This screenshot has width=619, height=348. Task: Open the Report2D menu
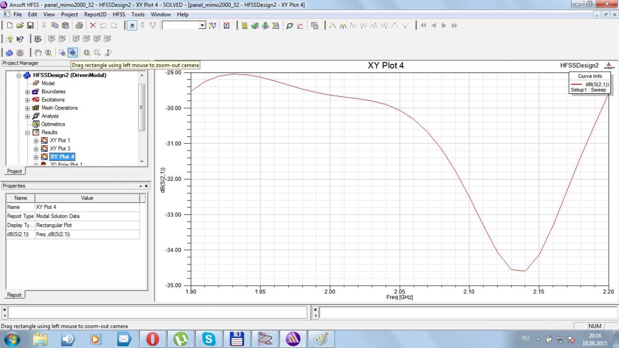95,14
